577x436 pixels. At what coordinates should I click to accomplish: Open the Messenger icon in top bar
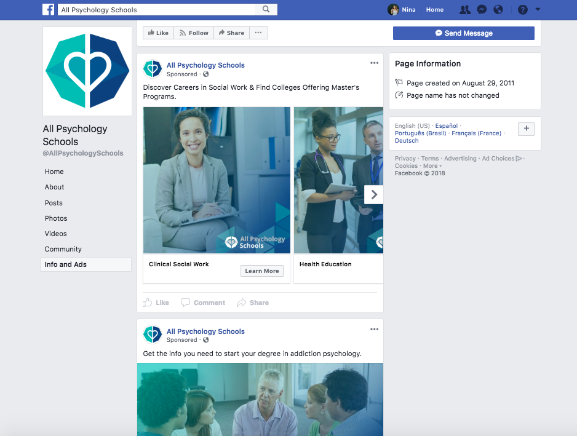tap(482, 10)
